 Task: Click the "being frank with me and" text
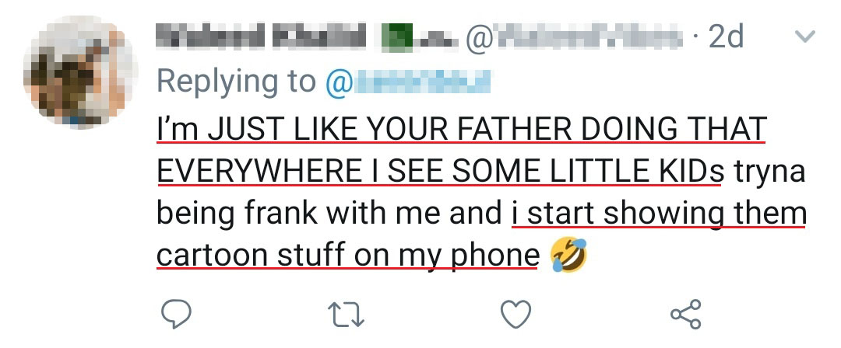(329, 214)
